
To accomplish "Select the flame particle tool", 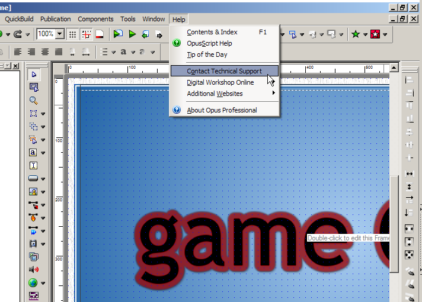I will pos(33,217).
